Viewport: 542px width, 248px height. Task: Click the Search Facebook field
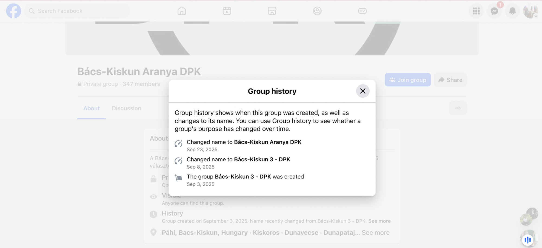[x=77, y=11]
